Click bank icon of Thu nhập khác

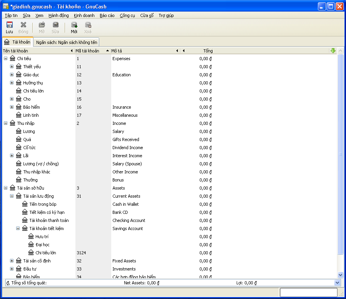click(x=19, y=172)
